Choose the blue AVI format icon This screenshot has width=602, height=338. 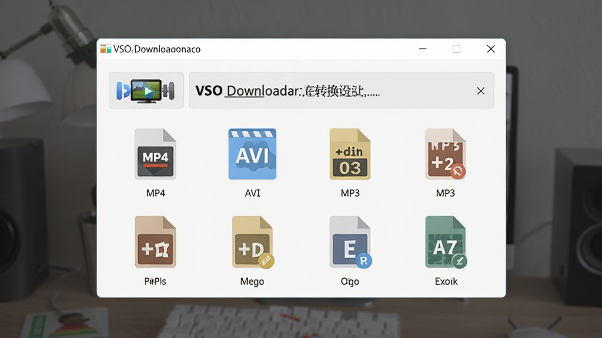coord(252,154)
